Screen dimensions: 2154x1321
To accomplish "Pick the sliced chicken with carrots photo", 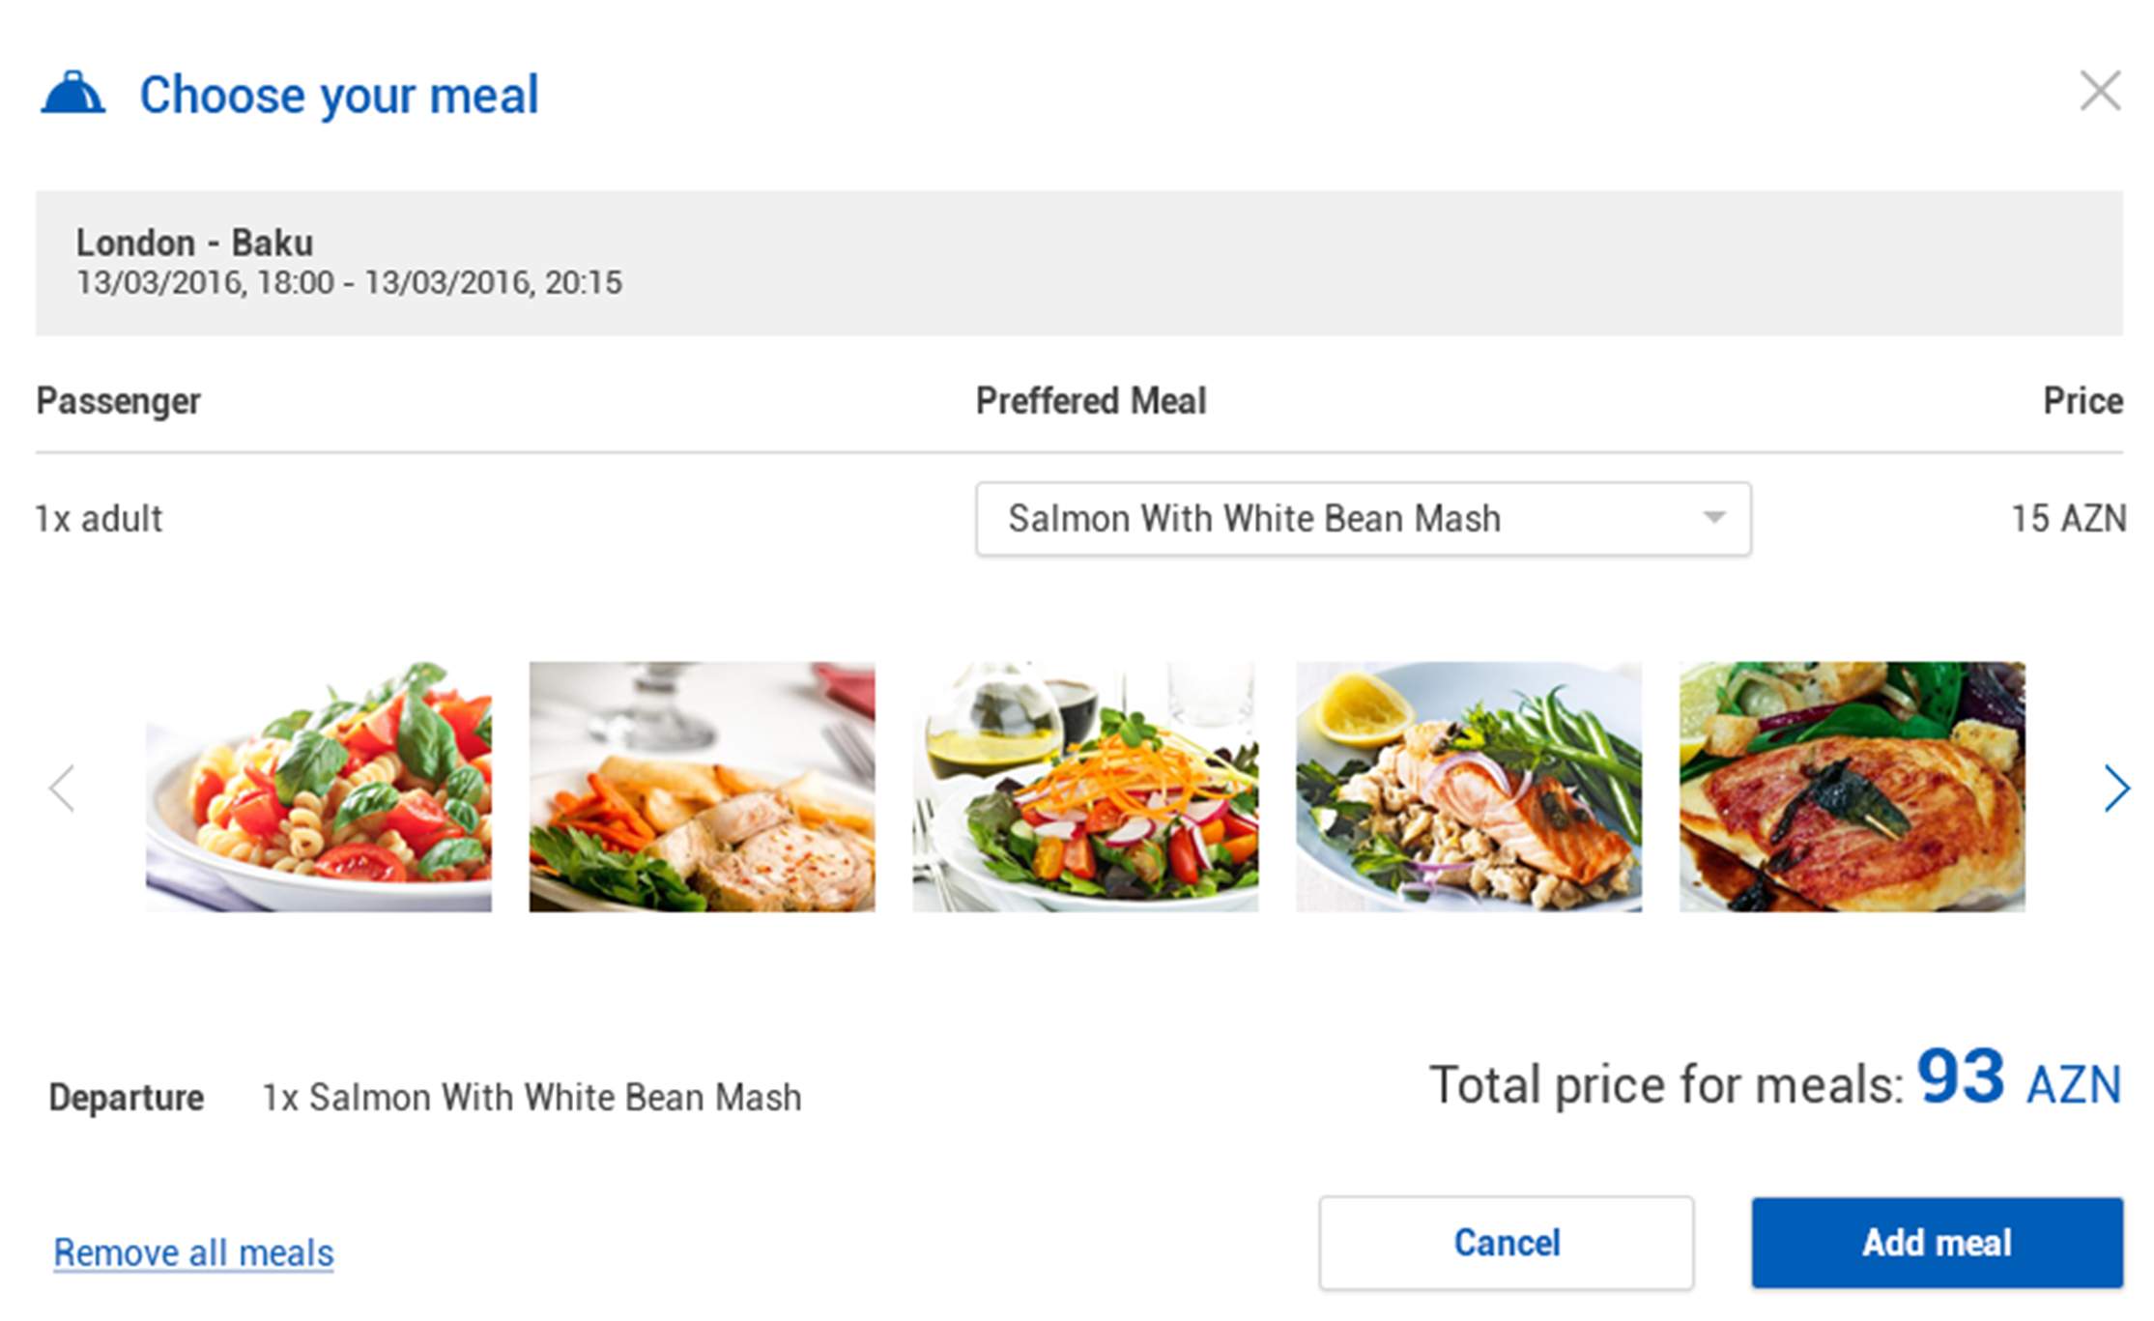I will [702, 787].
